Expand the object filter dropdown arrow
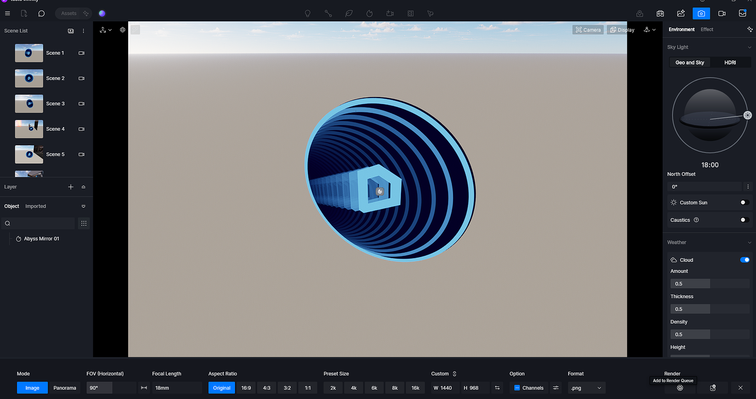 83,207
